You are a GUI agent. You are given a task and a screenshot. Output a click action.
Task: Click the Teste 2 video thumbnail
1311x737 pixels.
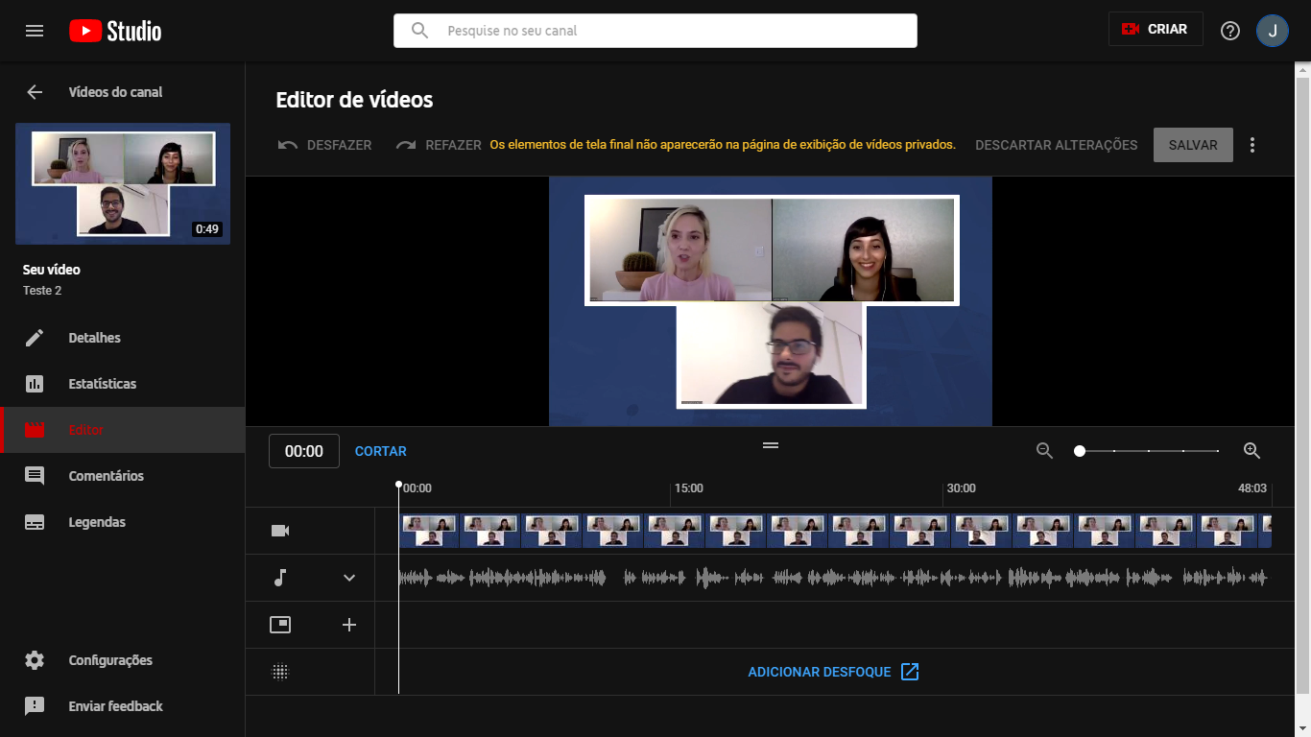pos(122,184)
